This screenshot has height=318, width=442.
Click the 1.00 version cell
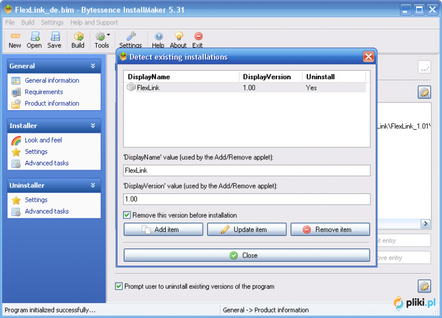tap(249, 88)
